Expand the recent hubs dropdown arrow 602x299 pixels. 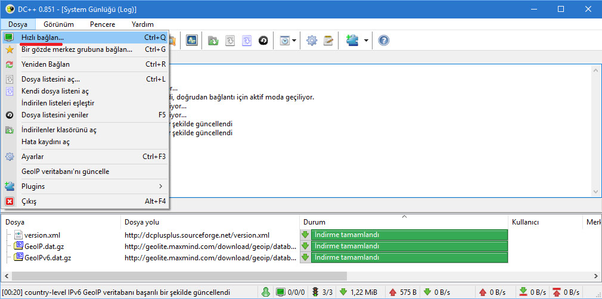[294, 41]
